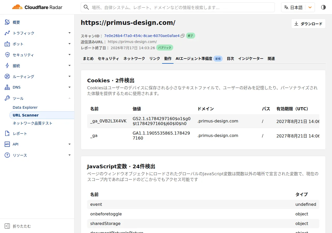Image resolution: width=332 pixels, height=233 pixels.
Task: Click the Cookies・2件検出 heading
Action: coord(111,81)
